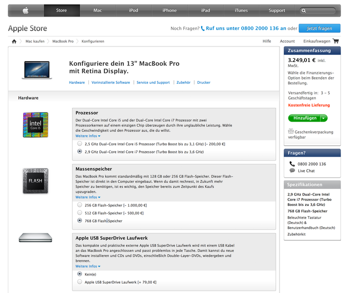Screen dimensions: 349x293
Task: Select 2,9 GHz Core i7 processor option
Action: [x=79, y=151]
